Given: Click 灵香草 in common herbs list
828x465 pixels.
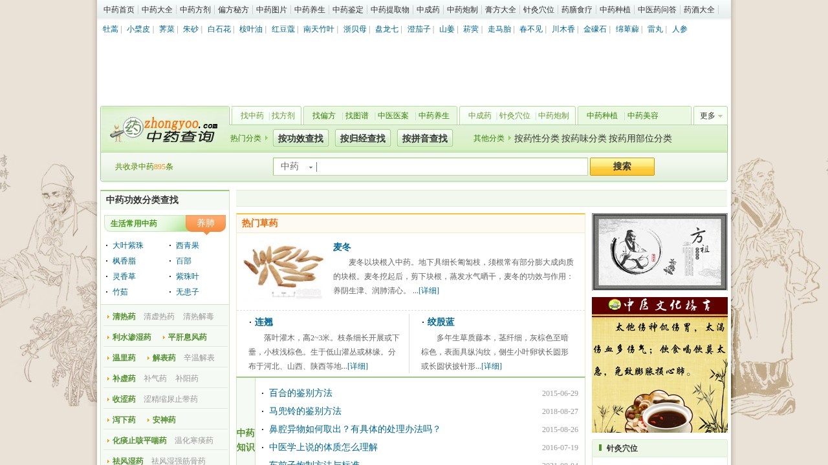Looking at the screenshot, I should [x=124, y=276].
